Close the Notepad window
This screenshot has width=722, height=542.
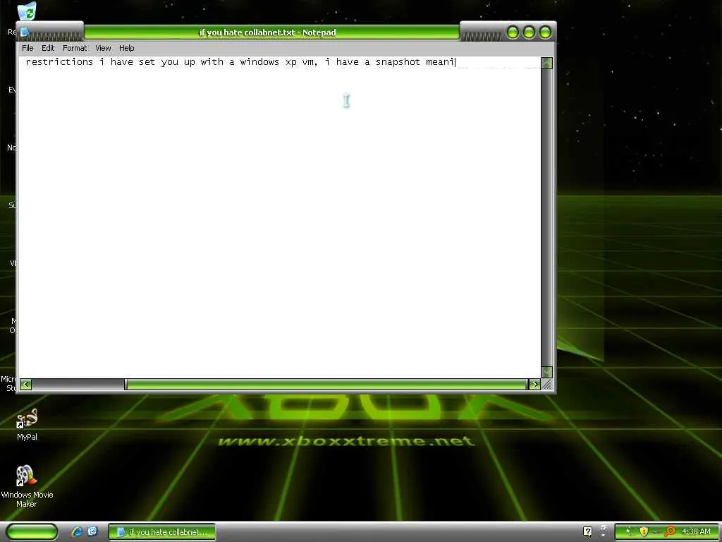pos(545,32)
